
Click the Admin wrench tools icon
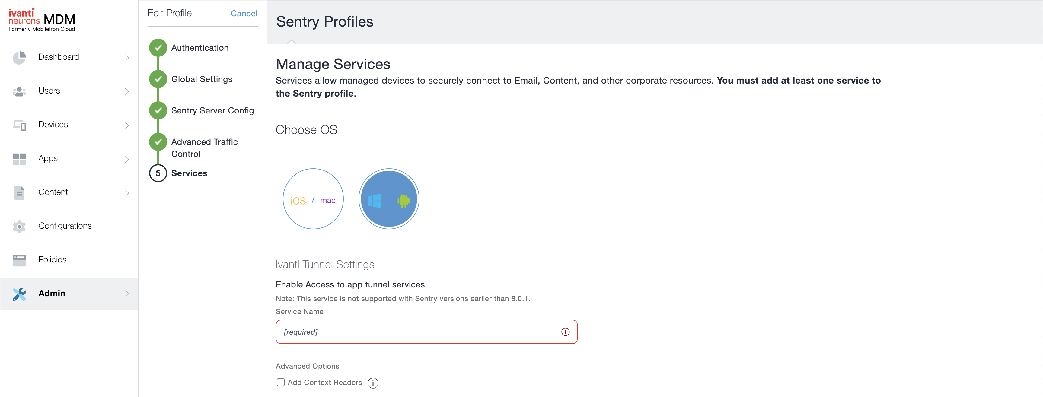click(x=19, y=294)
